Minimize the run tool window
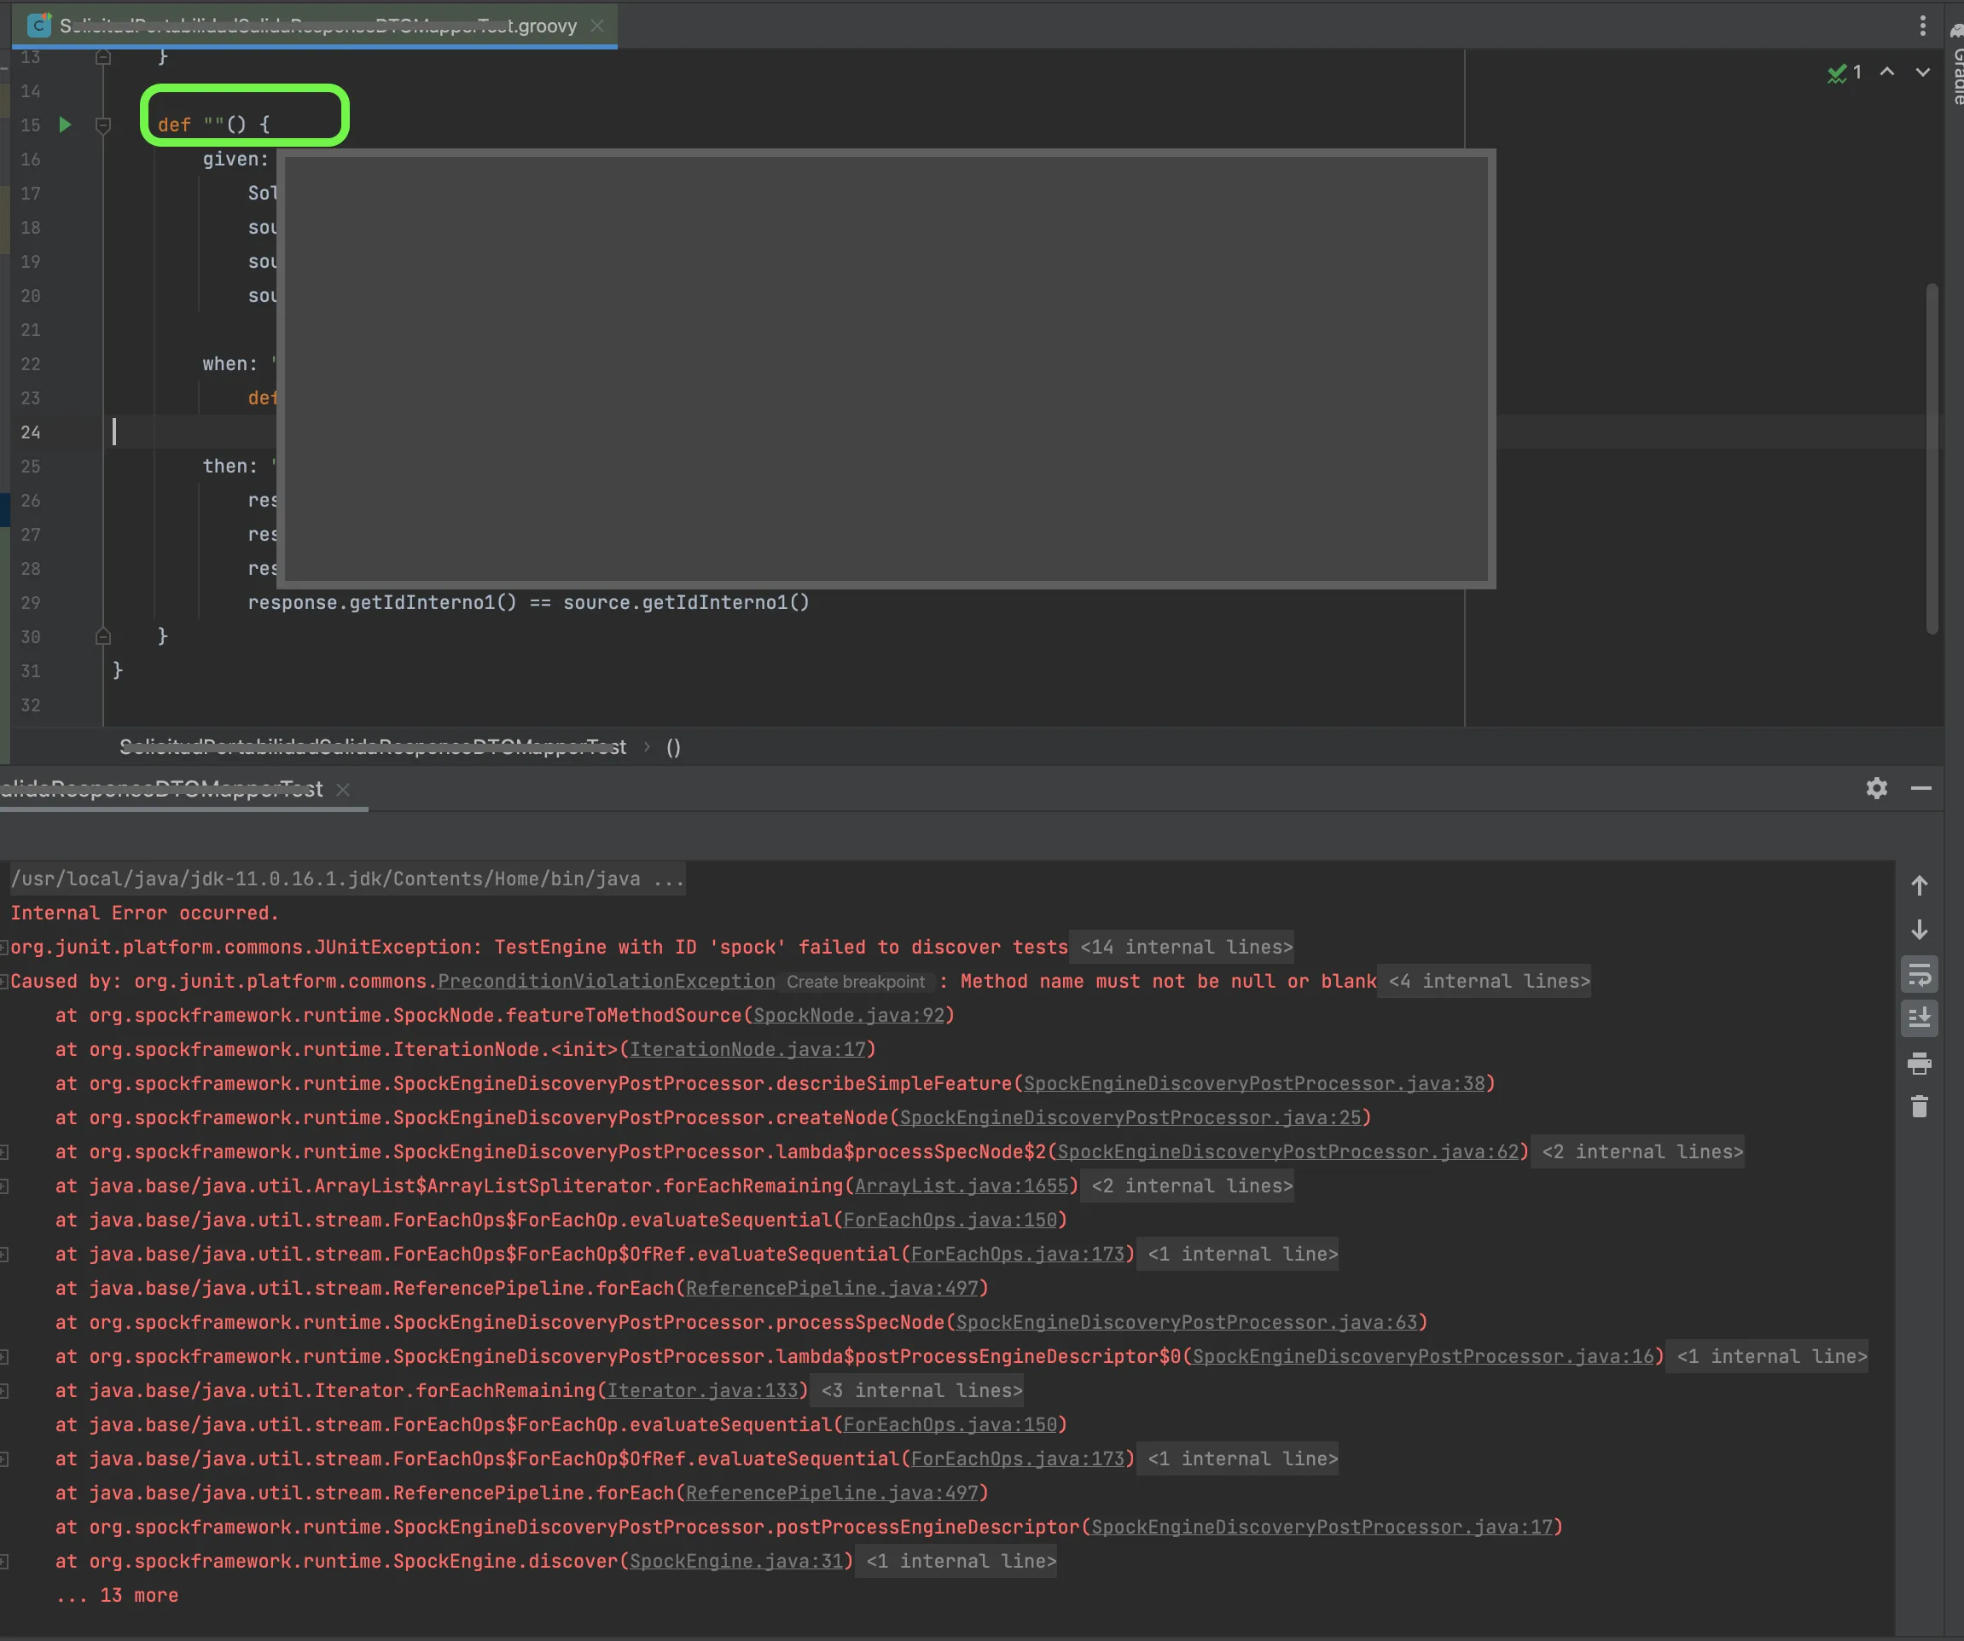The image size is (1964, 1641). [x=1921, y=788]
